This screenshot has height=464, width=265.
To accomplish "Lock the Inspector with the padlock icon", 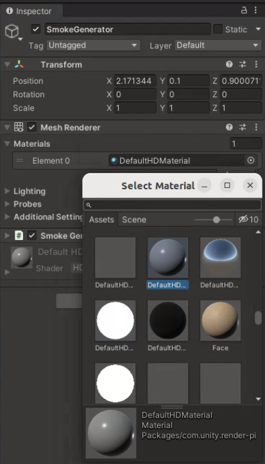I will tap(244, 10).
